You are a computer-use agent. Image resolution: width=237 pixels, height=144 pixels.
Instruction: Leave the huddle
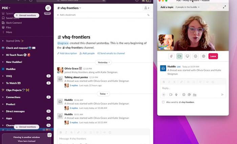(213, 56)
